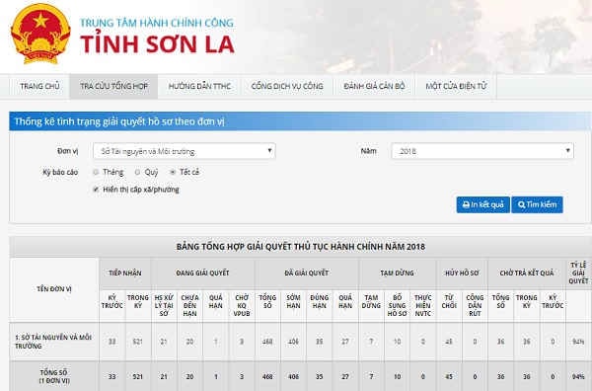Switch to TRA CỨU TỔNG HỢP tab
The image size is (592, 391).
113,86
